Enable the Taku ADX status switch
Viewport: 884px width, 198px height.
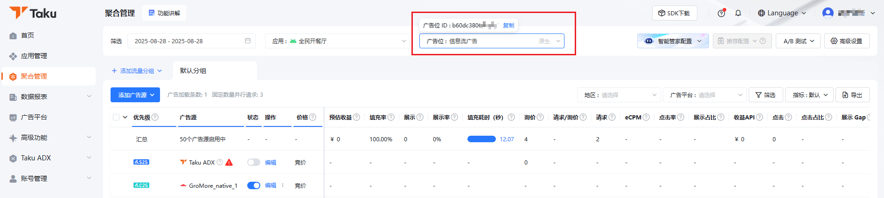[x=254, y=162]
